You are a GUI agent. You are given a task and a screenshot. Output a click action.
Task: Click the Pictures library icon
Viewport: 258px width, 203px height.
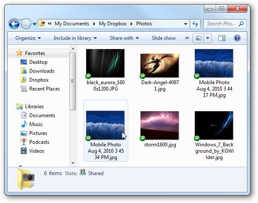24,133
